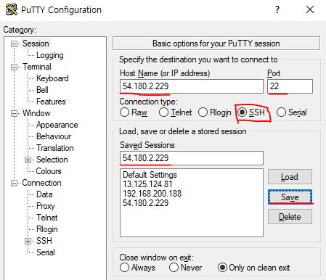326x280 pixels.
Task: Select saved session 54.180.2.229 in list
Action: 145,203
